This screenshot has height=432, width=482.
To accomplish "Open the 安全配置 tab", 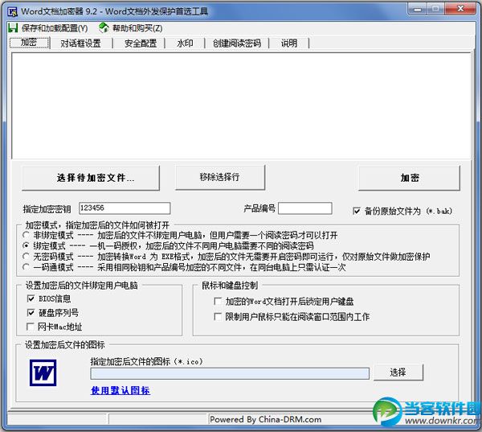I will coord(141,43).
